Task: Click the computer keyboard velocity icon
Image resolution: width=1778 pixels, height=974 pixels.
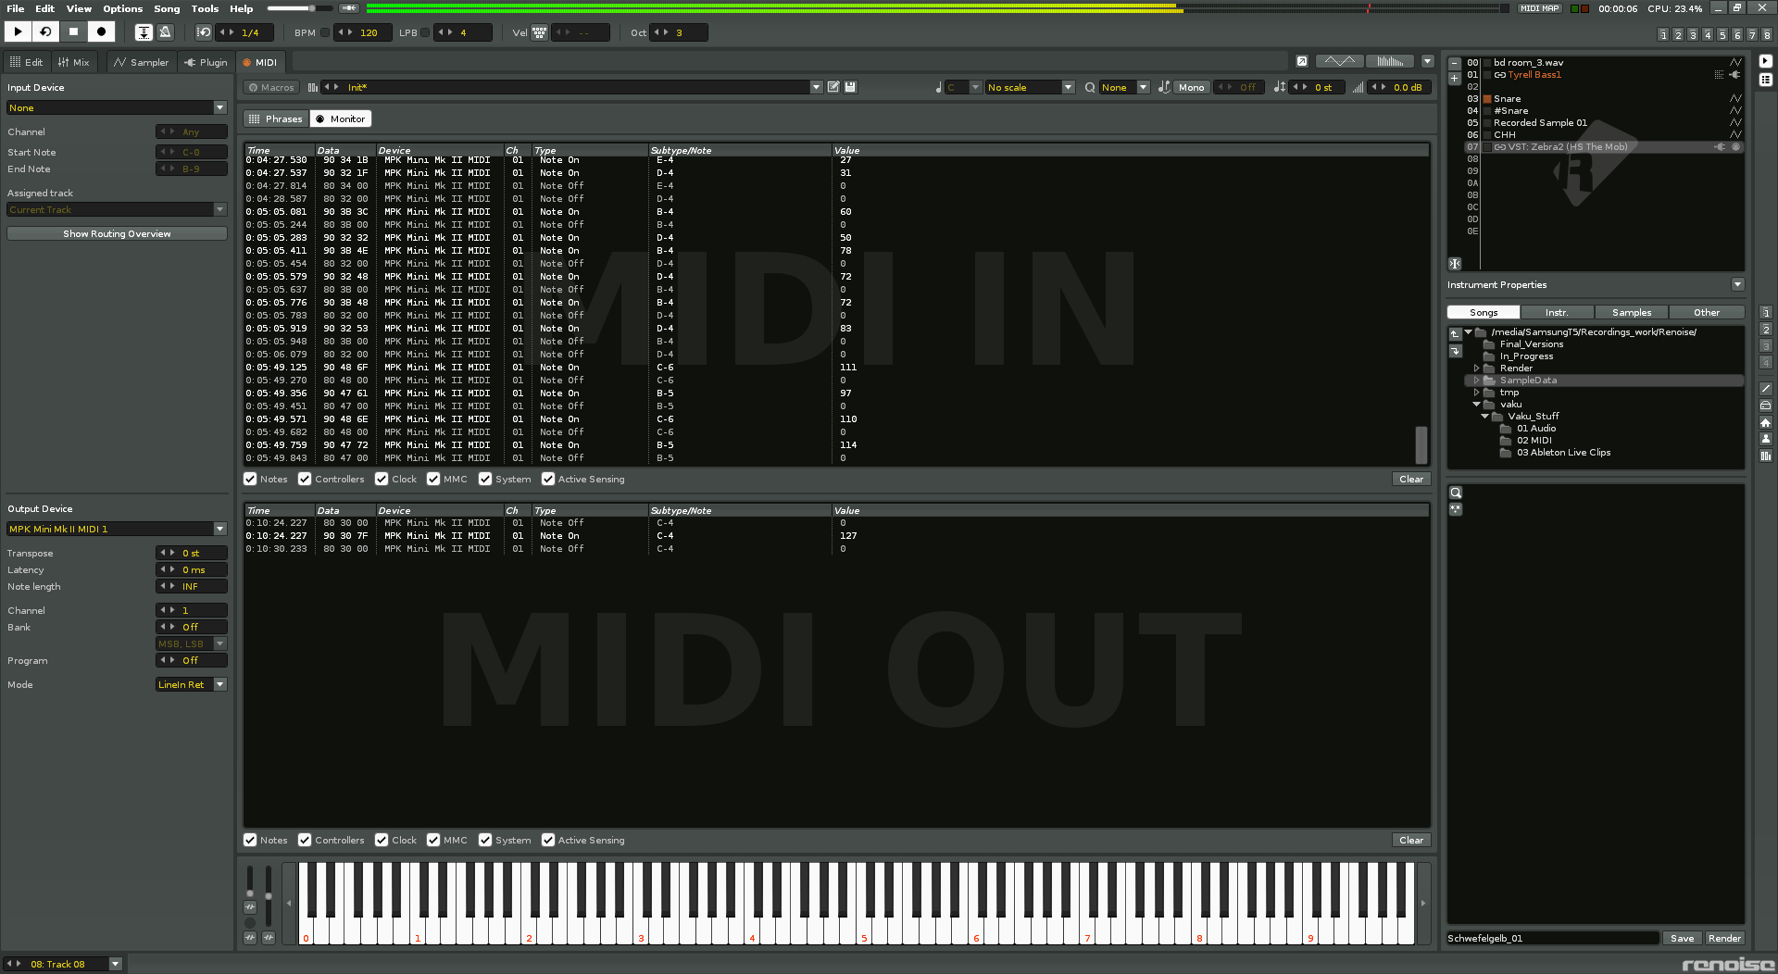Action: 539,32
